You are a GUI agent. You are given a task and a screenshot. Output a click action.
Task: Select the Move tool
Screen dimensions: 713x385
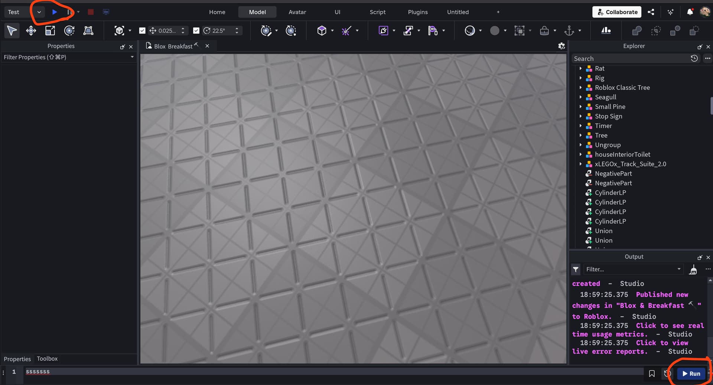[31, 30]
